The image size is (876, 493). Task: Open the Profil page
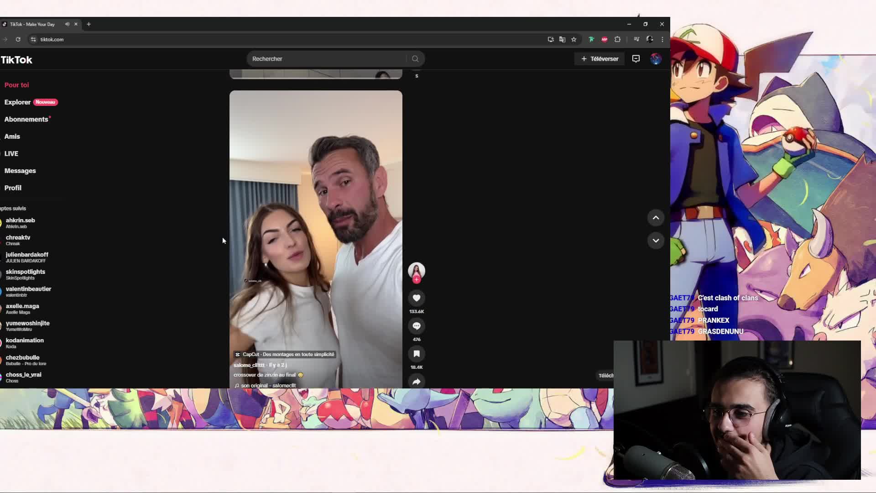tap(13, 188)
